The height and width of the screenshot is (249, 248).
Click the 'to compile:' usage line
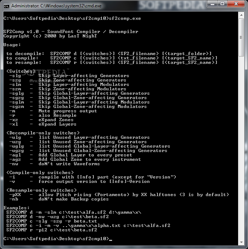[x=112, y=58]
